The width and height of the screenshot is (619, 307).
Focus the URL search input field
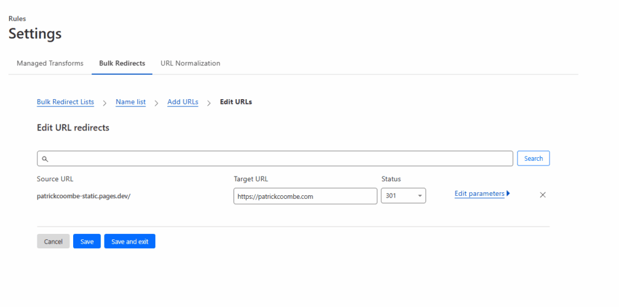coord(278,158)
